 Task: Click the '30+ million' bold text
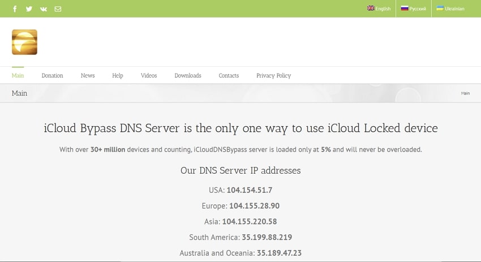coord(108,150)
